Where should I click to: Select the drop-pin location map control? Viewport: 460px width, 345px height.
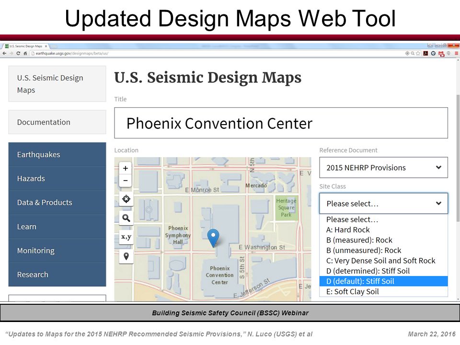point(126,256)
